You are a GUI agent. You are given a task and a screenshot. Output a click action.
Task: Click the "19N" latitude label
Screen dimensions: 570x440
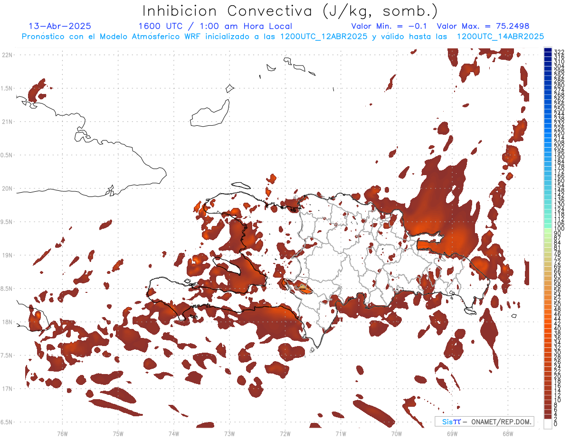7,255
